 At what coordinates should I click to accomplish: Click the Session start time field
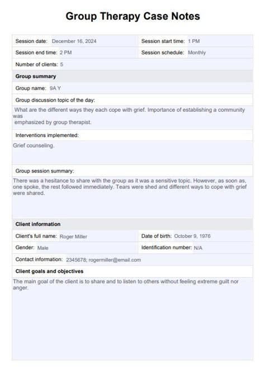(220, 41)
